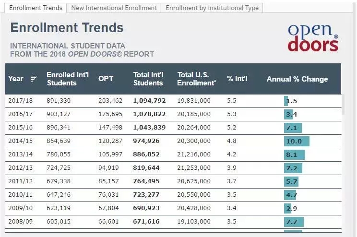Select the 2008/09 year cell

pyautogui.click(x=20, y=222)
